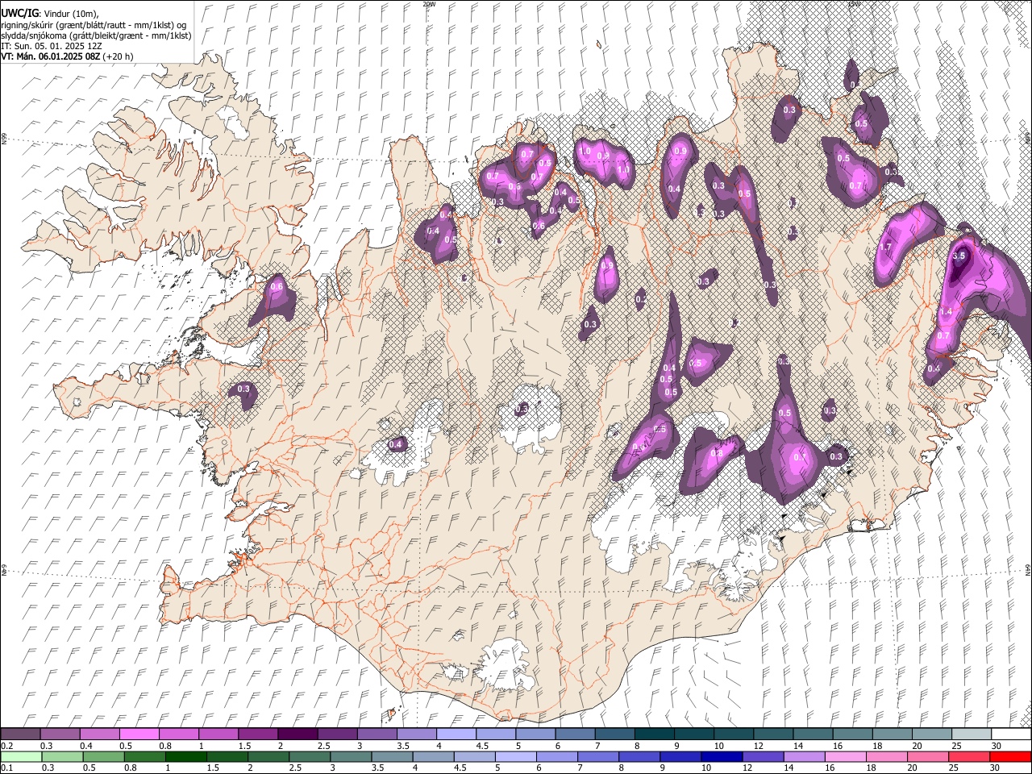Screen dimensions: 1032x774
Task: Choose the lower legend swatch starting at 2.5
Action: click(x=309, y=756)
